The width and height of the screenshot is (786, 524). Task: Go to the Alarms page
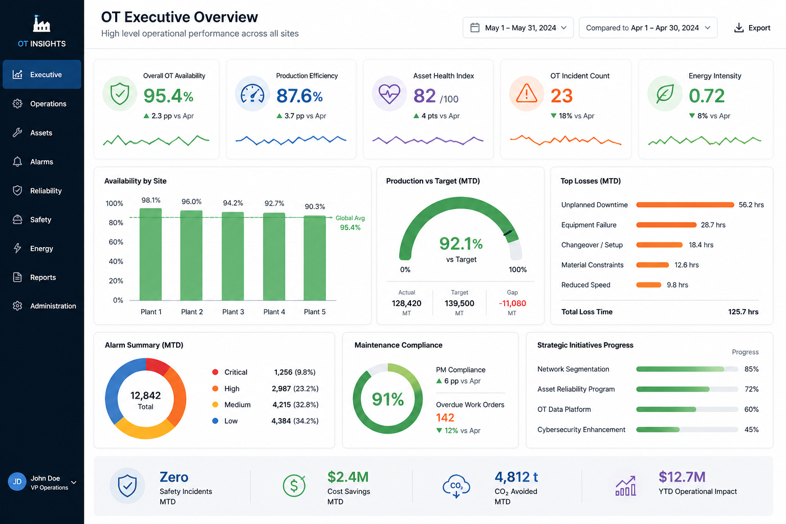pyautogui.click(x=42, y=162)
